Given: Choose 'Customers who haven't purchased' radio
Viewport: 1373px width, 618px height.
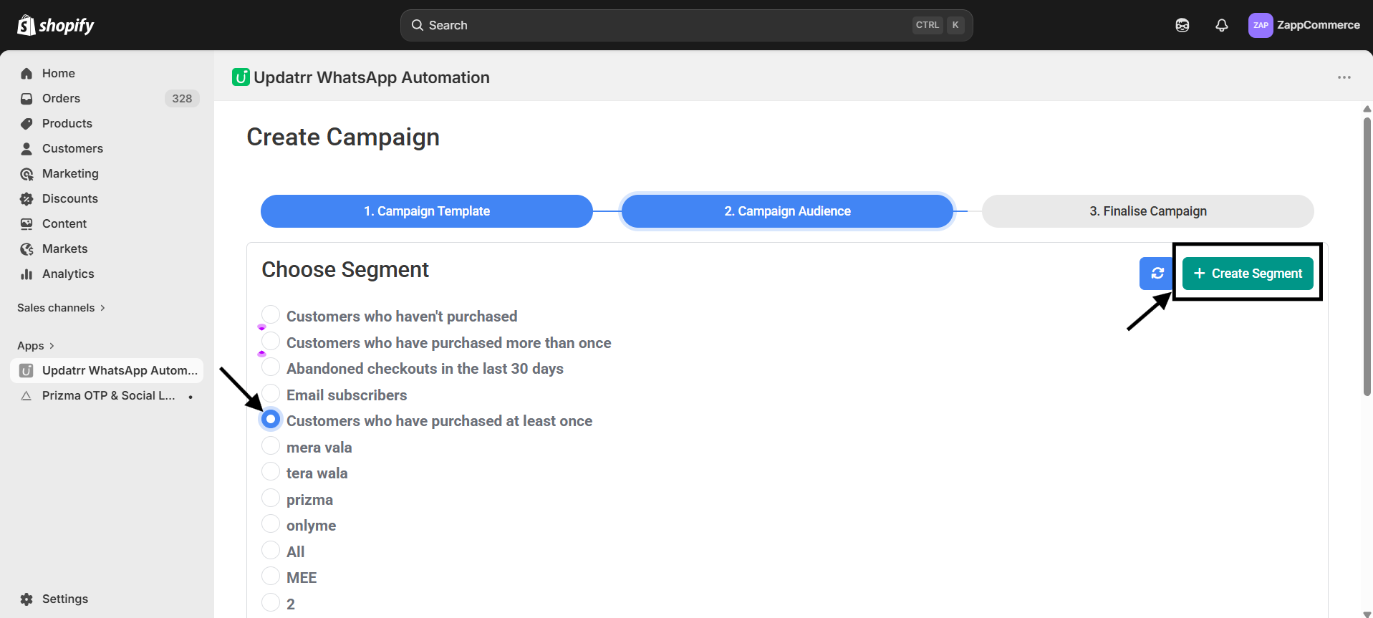Looking at the screenshot, I should pyautogui.click(x=271, y=314).
